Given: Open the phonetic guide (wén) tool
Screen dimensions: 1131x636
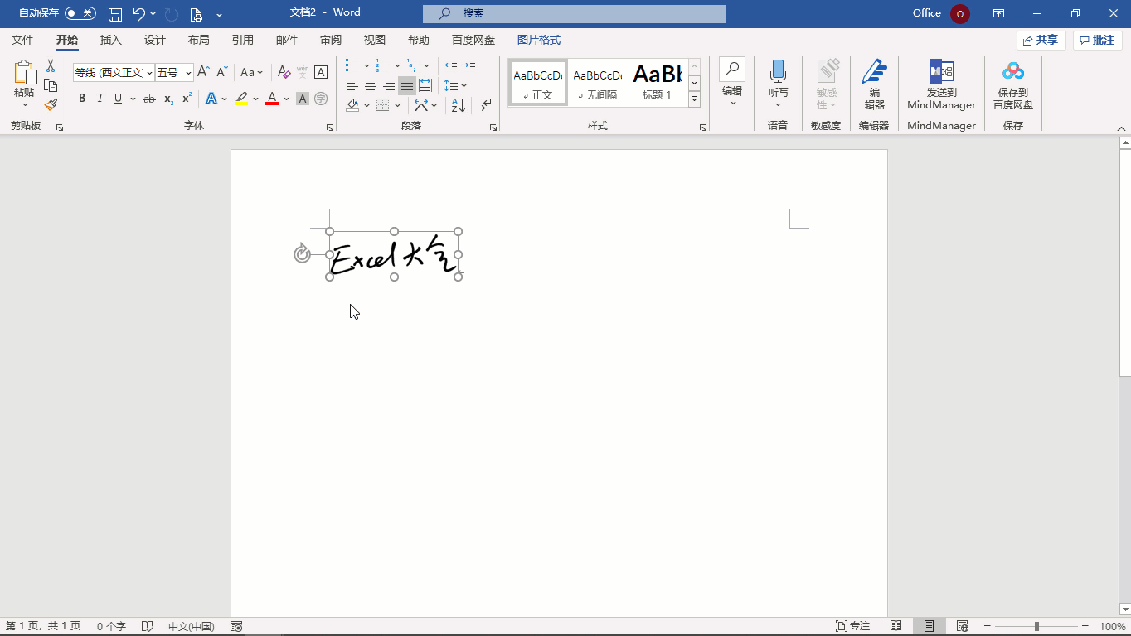Looking at the screenshot, I should pos(303,72).
